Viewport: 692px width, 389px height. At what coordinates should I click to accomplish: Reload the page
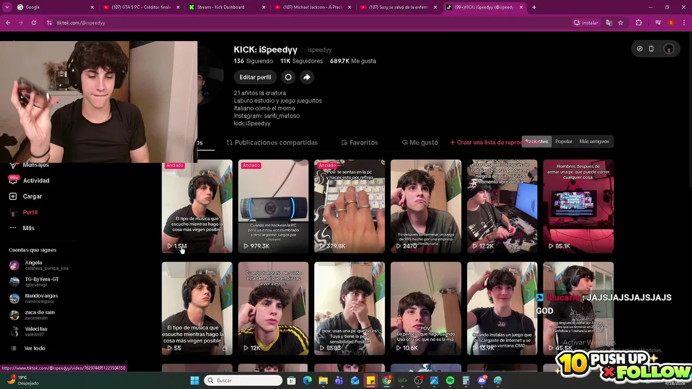34,23
